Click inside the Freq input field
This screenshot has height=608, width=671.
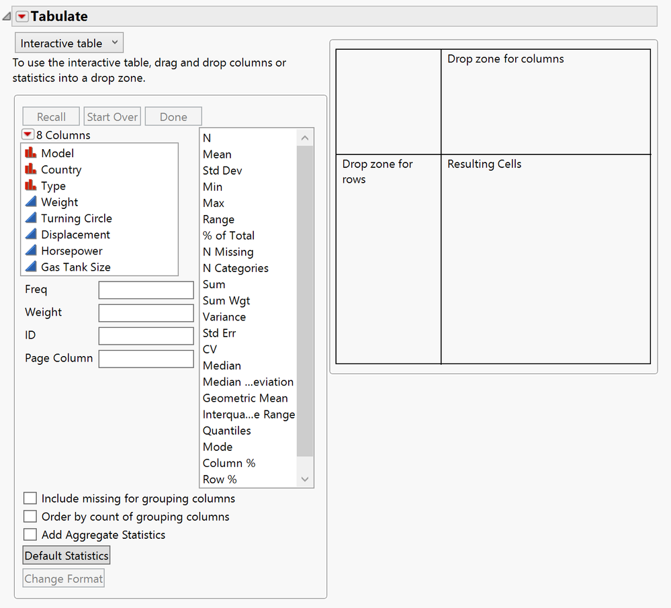146,290
